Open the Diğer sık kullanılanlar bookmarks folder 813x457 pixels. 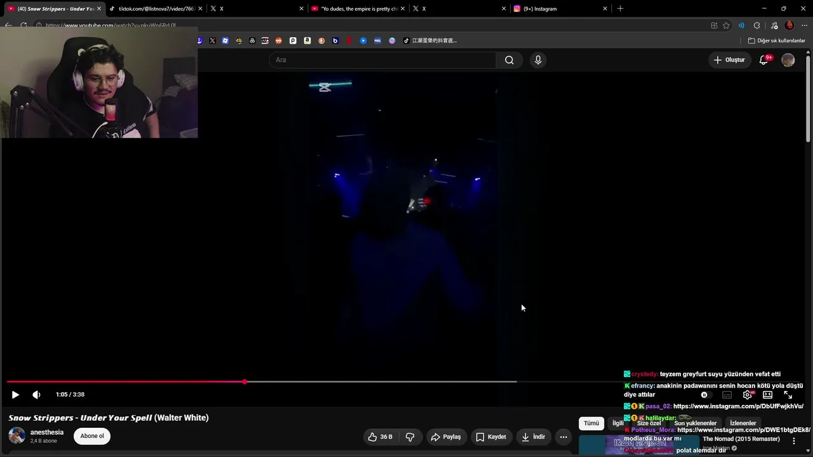[x=776, y=41]
